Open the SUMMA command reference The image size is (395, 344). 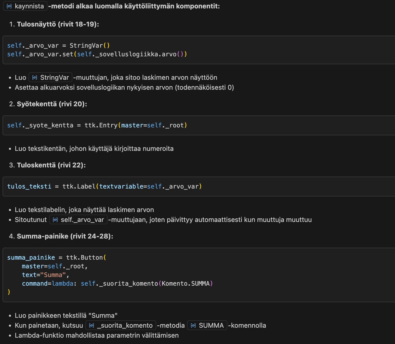(x=211, y=325)
